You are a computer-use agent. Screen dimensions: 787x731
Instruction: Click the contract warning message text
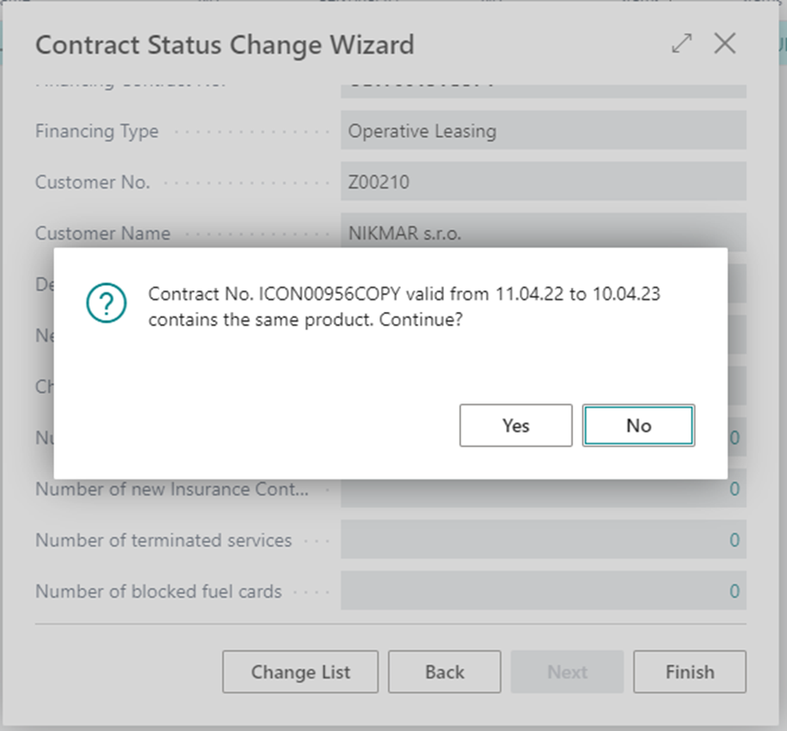click(x=404, y=307)
